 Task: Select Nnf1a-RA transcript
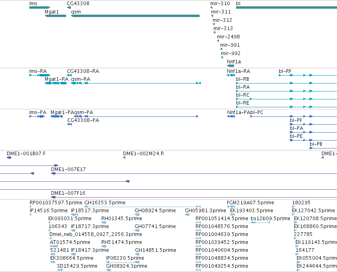point(231,75)
